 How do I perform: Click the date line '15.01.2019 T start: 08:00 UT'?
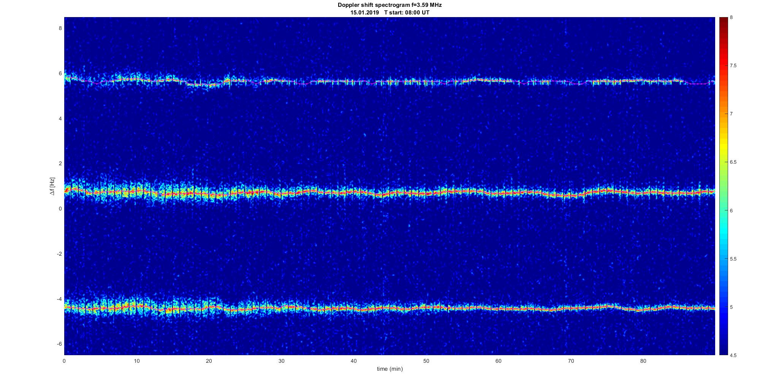pos(389,13)
